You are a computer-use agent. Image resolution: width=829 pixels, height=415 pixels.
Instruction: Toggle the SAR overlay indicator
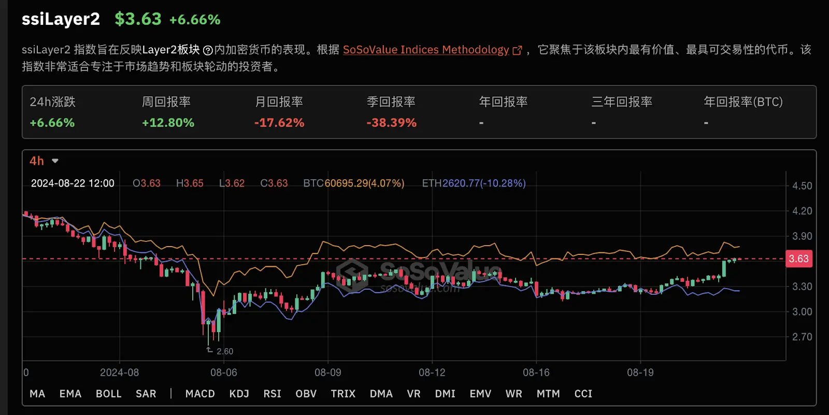(x=146, y=394)
